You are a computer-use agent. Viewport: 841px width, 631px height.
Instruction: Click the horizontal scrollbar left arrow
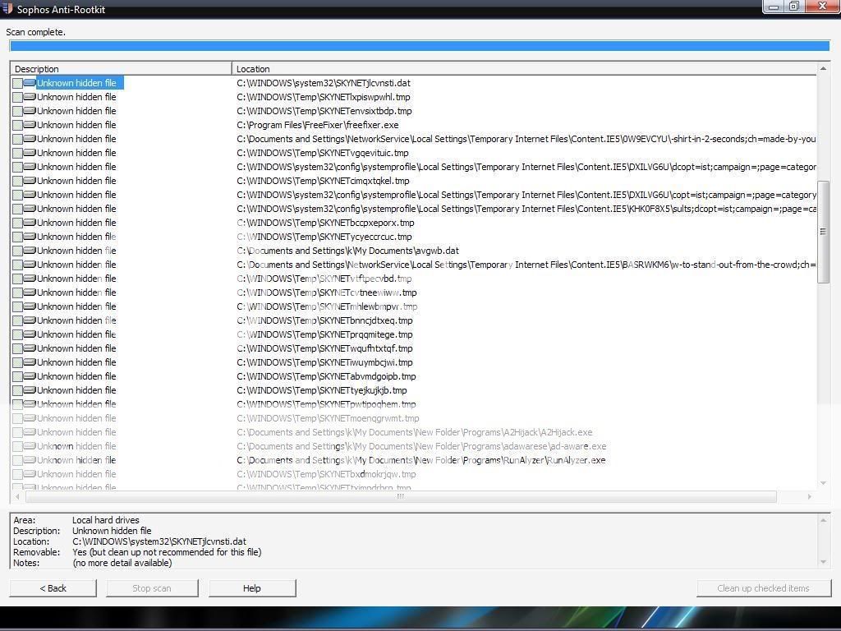click(18, 497)
